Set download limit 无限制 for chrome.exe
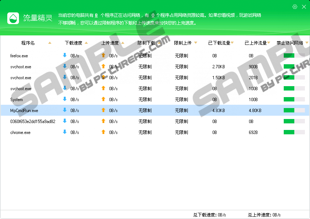310x219 pixels. pyautogui.click(x=145, y=132)
